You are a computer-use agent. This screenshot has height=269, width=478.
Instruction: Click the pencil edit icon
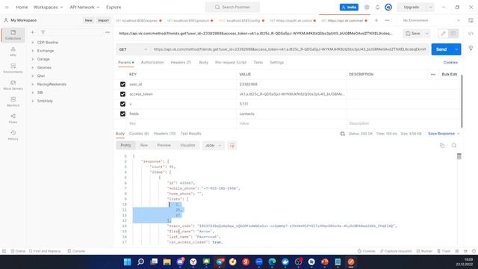click(443, 34)
